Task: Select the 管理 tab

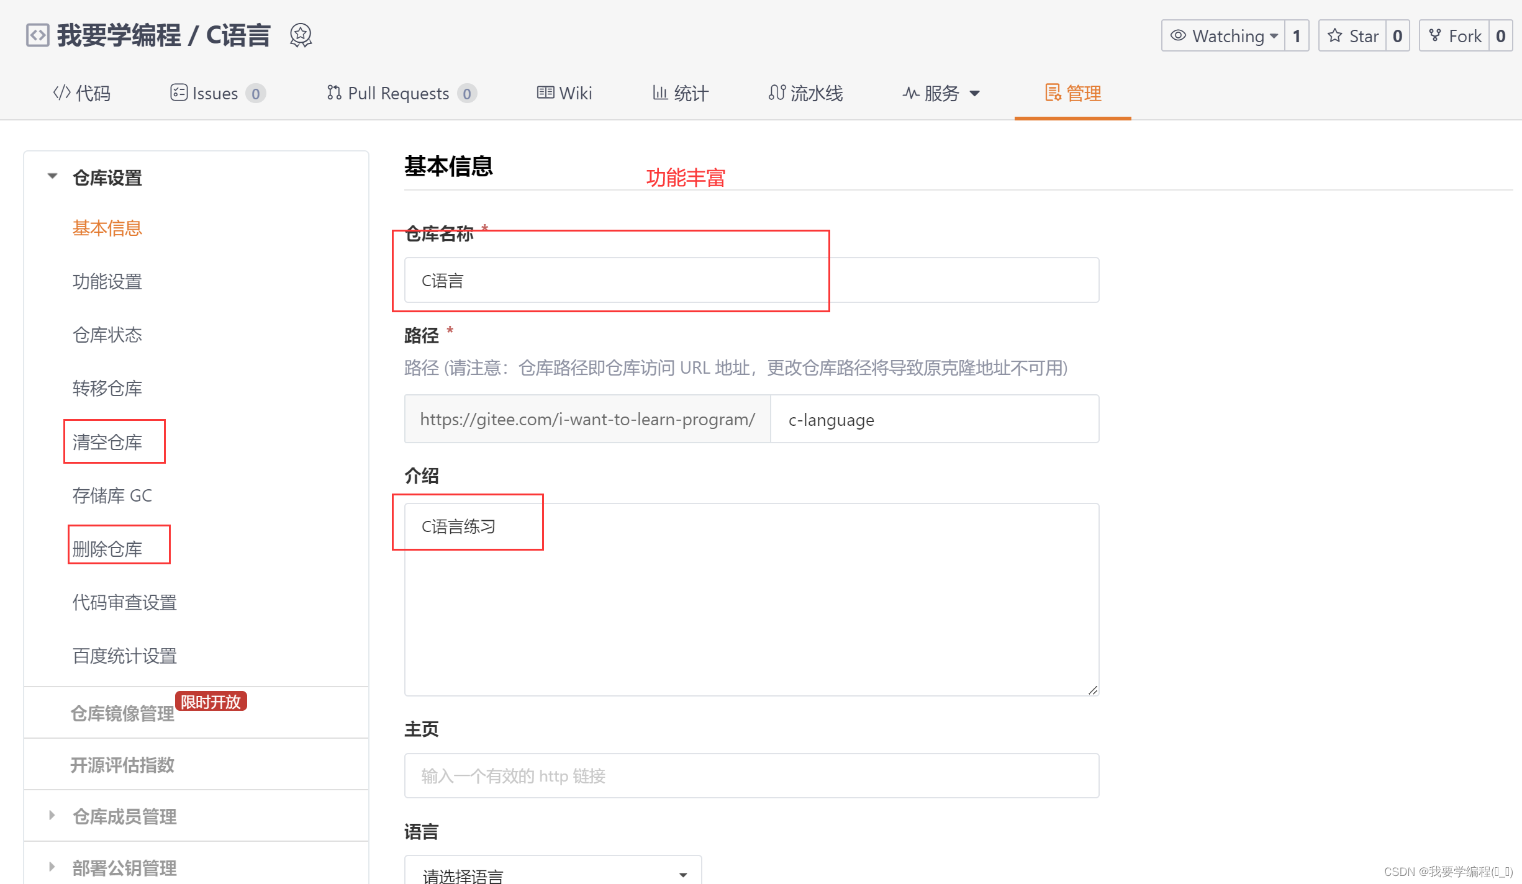Action: coord(1073,93)
